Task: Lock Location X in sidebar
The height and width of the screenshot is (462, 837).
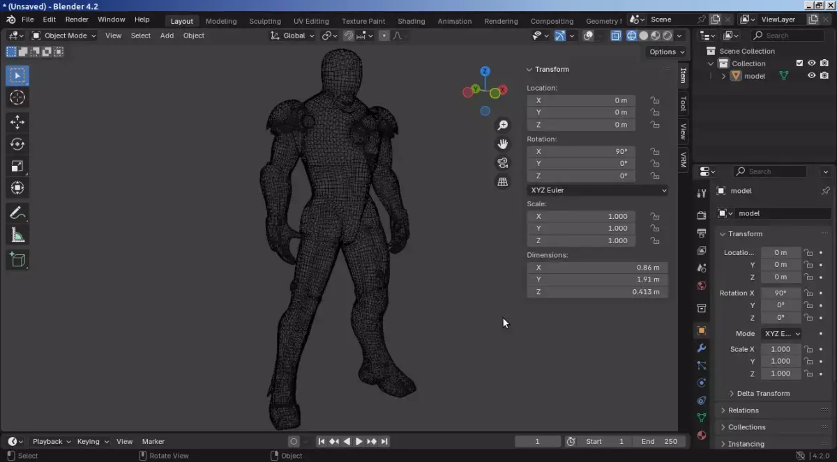Action: click(x=654, y=100)
